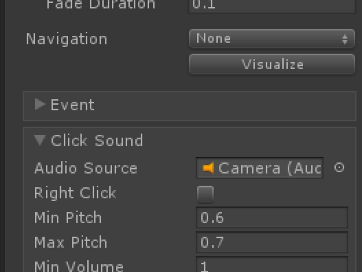Select the Camera audio source reference field

[259, 168]
